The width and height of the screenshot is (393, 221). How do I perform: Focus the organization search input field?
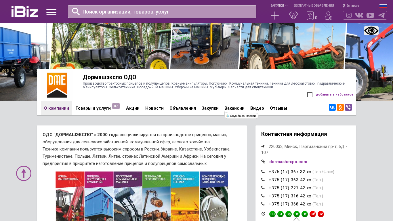pyautogui.click(x=162, y=12)
